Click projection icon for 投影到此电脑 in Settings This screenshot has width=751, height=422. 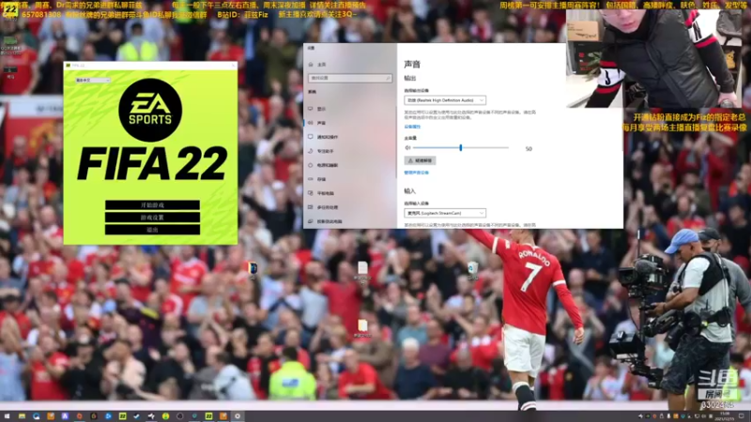(311, 221)
